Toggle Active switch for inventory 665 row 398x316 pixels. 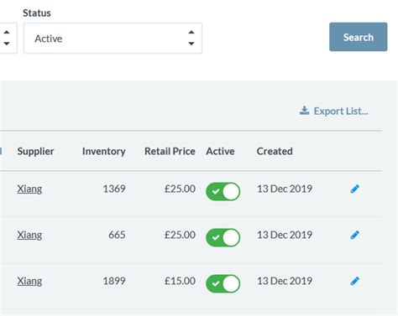point(223,238)
